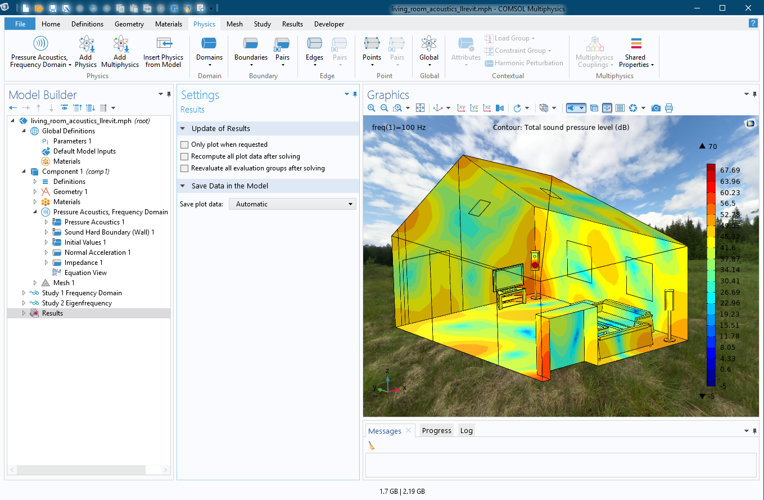Click the Add Physics ribbon icon
The width and height of the screenshot is (764, 500).
86,44
